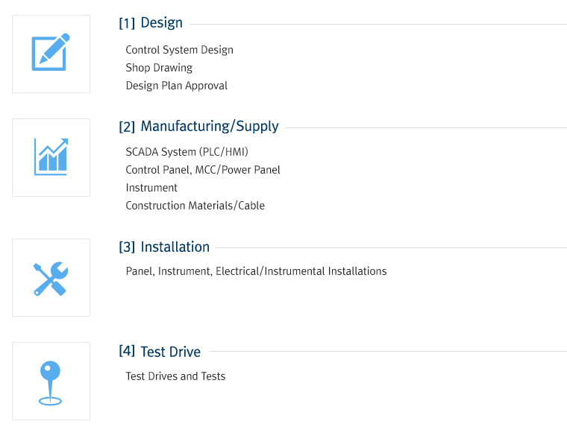Click the Instrument list item
This screenshot has height=430, width=567.
coord(151,188)
